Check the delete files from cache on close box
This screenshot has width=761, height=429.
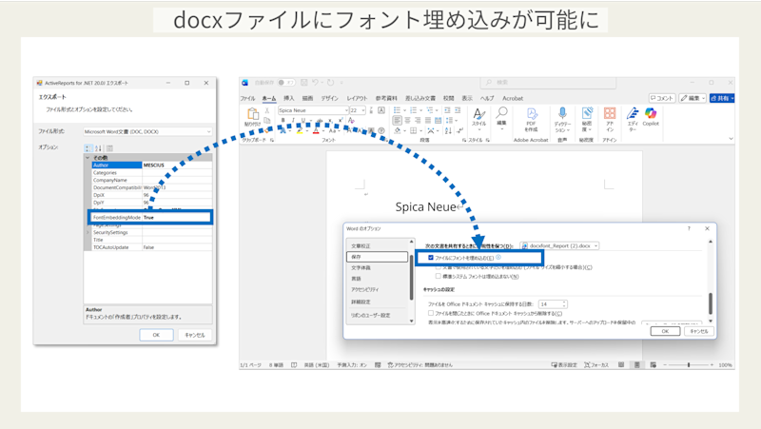tap(431, 313)
